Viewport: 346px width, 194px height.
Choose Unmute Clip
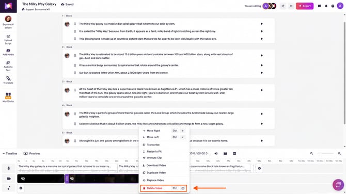click(x=164, y=158)
